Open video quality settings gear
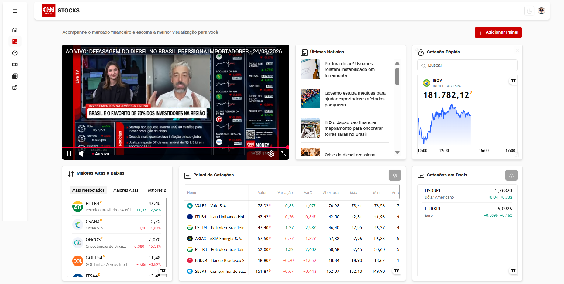The image size is (564, 284). (271, 154)
